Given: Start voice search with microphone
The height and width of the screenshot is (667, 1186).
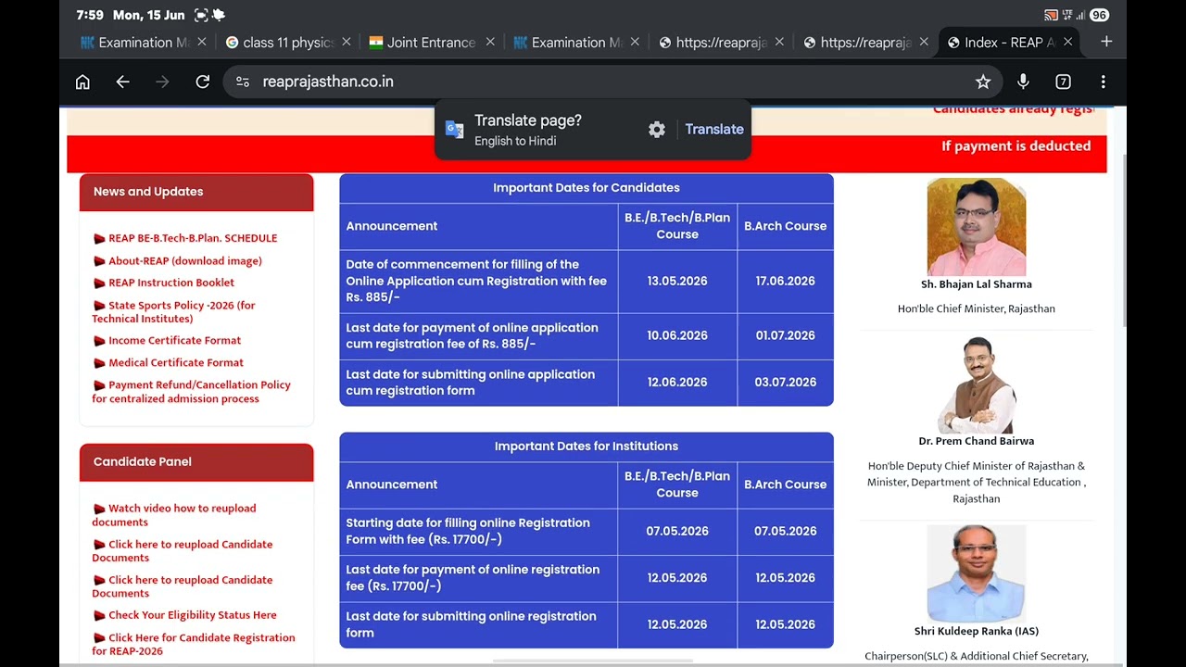Looking at the screenshot, I should click(1023, 82).
